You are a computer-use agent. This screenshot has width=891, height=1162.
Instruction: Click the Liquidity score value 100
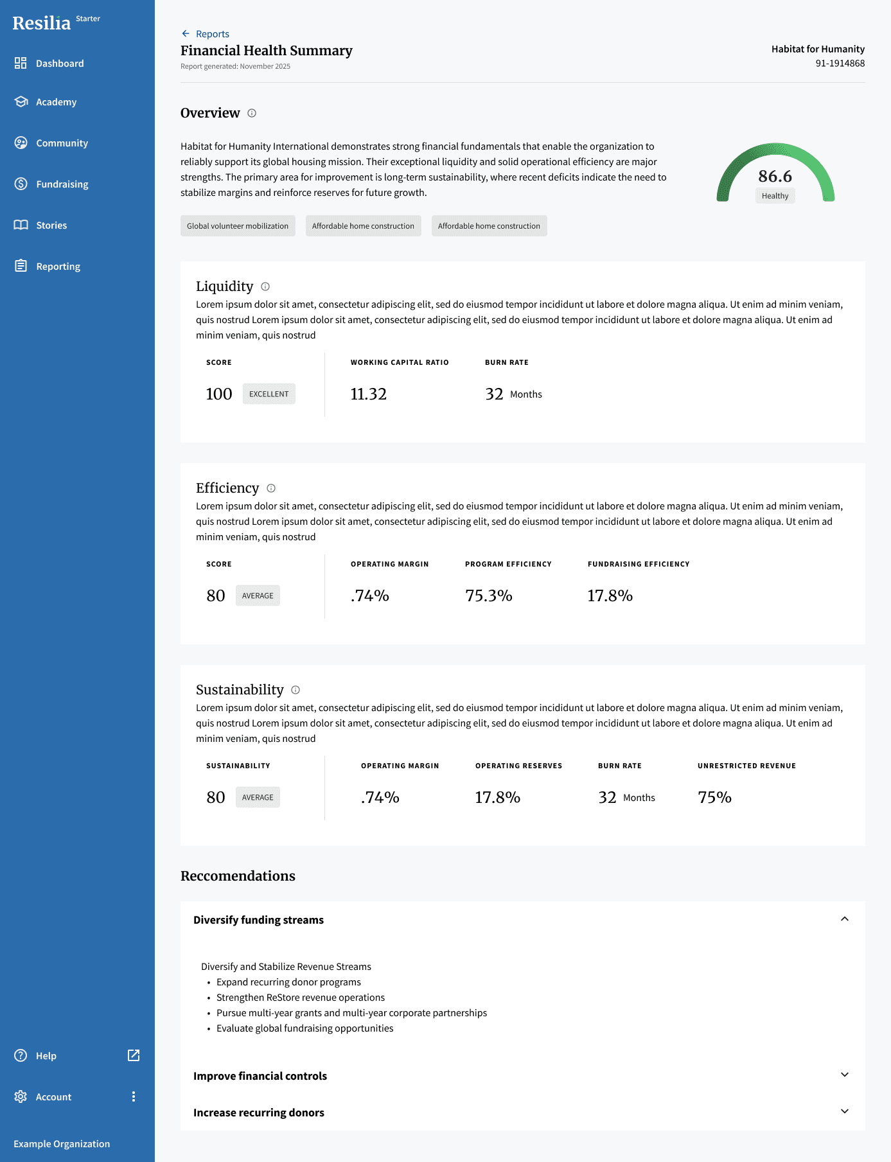[219, 394]
